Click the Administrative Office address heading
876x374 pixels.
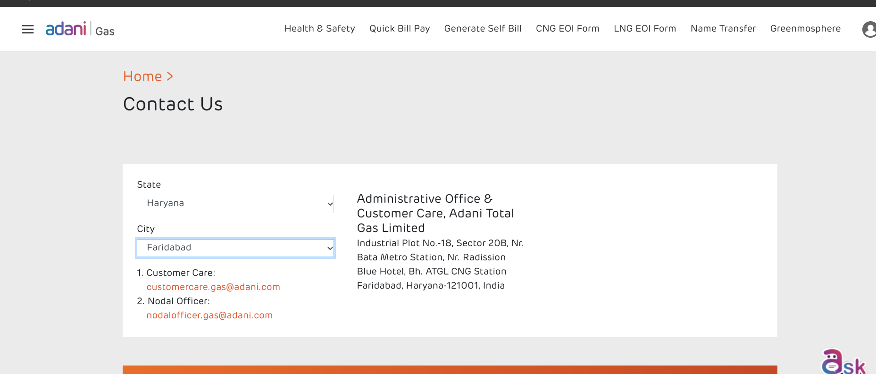[x=435, y=213]
